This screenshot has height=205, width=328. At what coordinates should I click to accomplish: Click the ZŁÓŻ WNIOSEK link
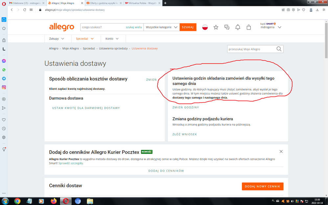[x=185, y=134]
